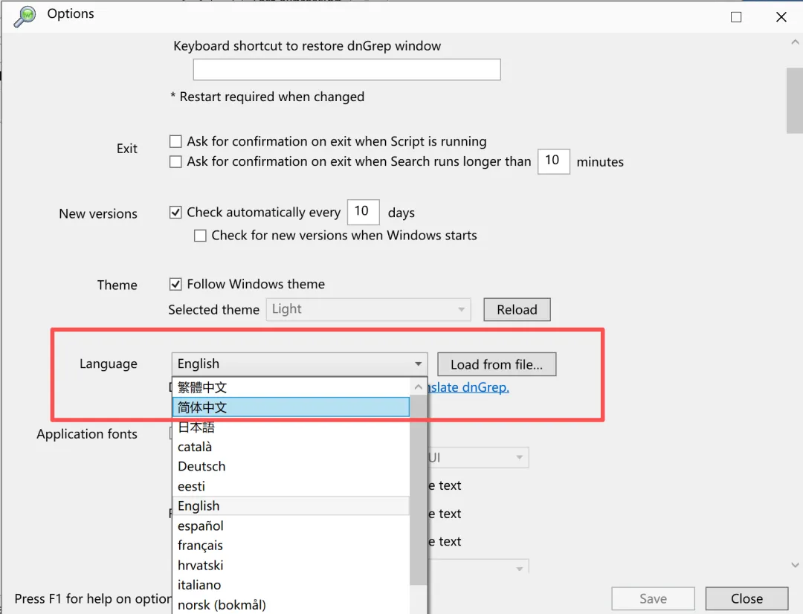Image resolution: width=803 pixels, height=614 pixels.
Task: Toggle Check automatically every days checkbox
Action: [x=175, y=212]
